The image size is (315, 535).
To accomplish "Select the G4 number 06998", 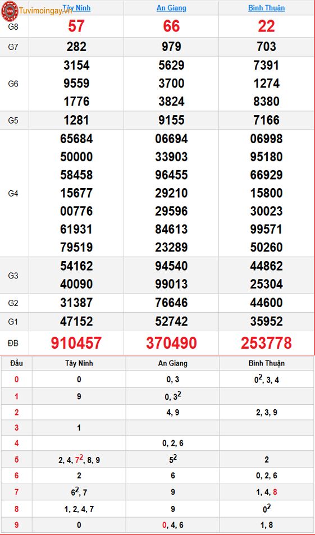I will [x=267, y=139].
